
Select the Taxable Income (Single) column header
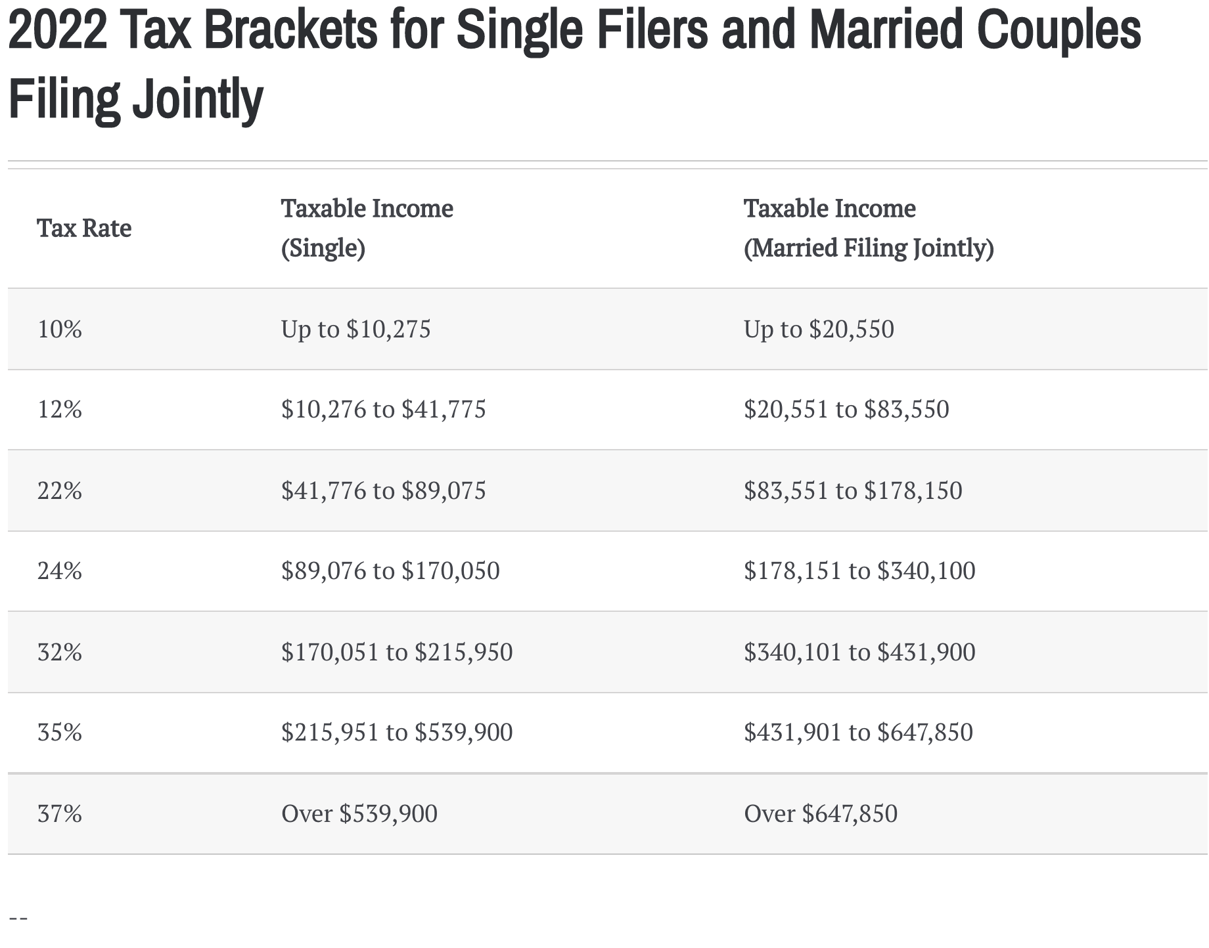click(x=367, y=228)
